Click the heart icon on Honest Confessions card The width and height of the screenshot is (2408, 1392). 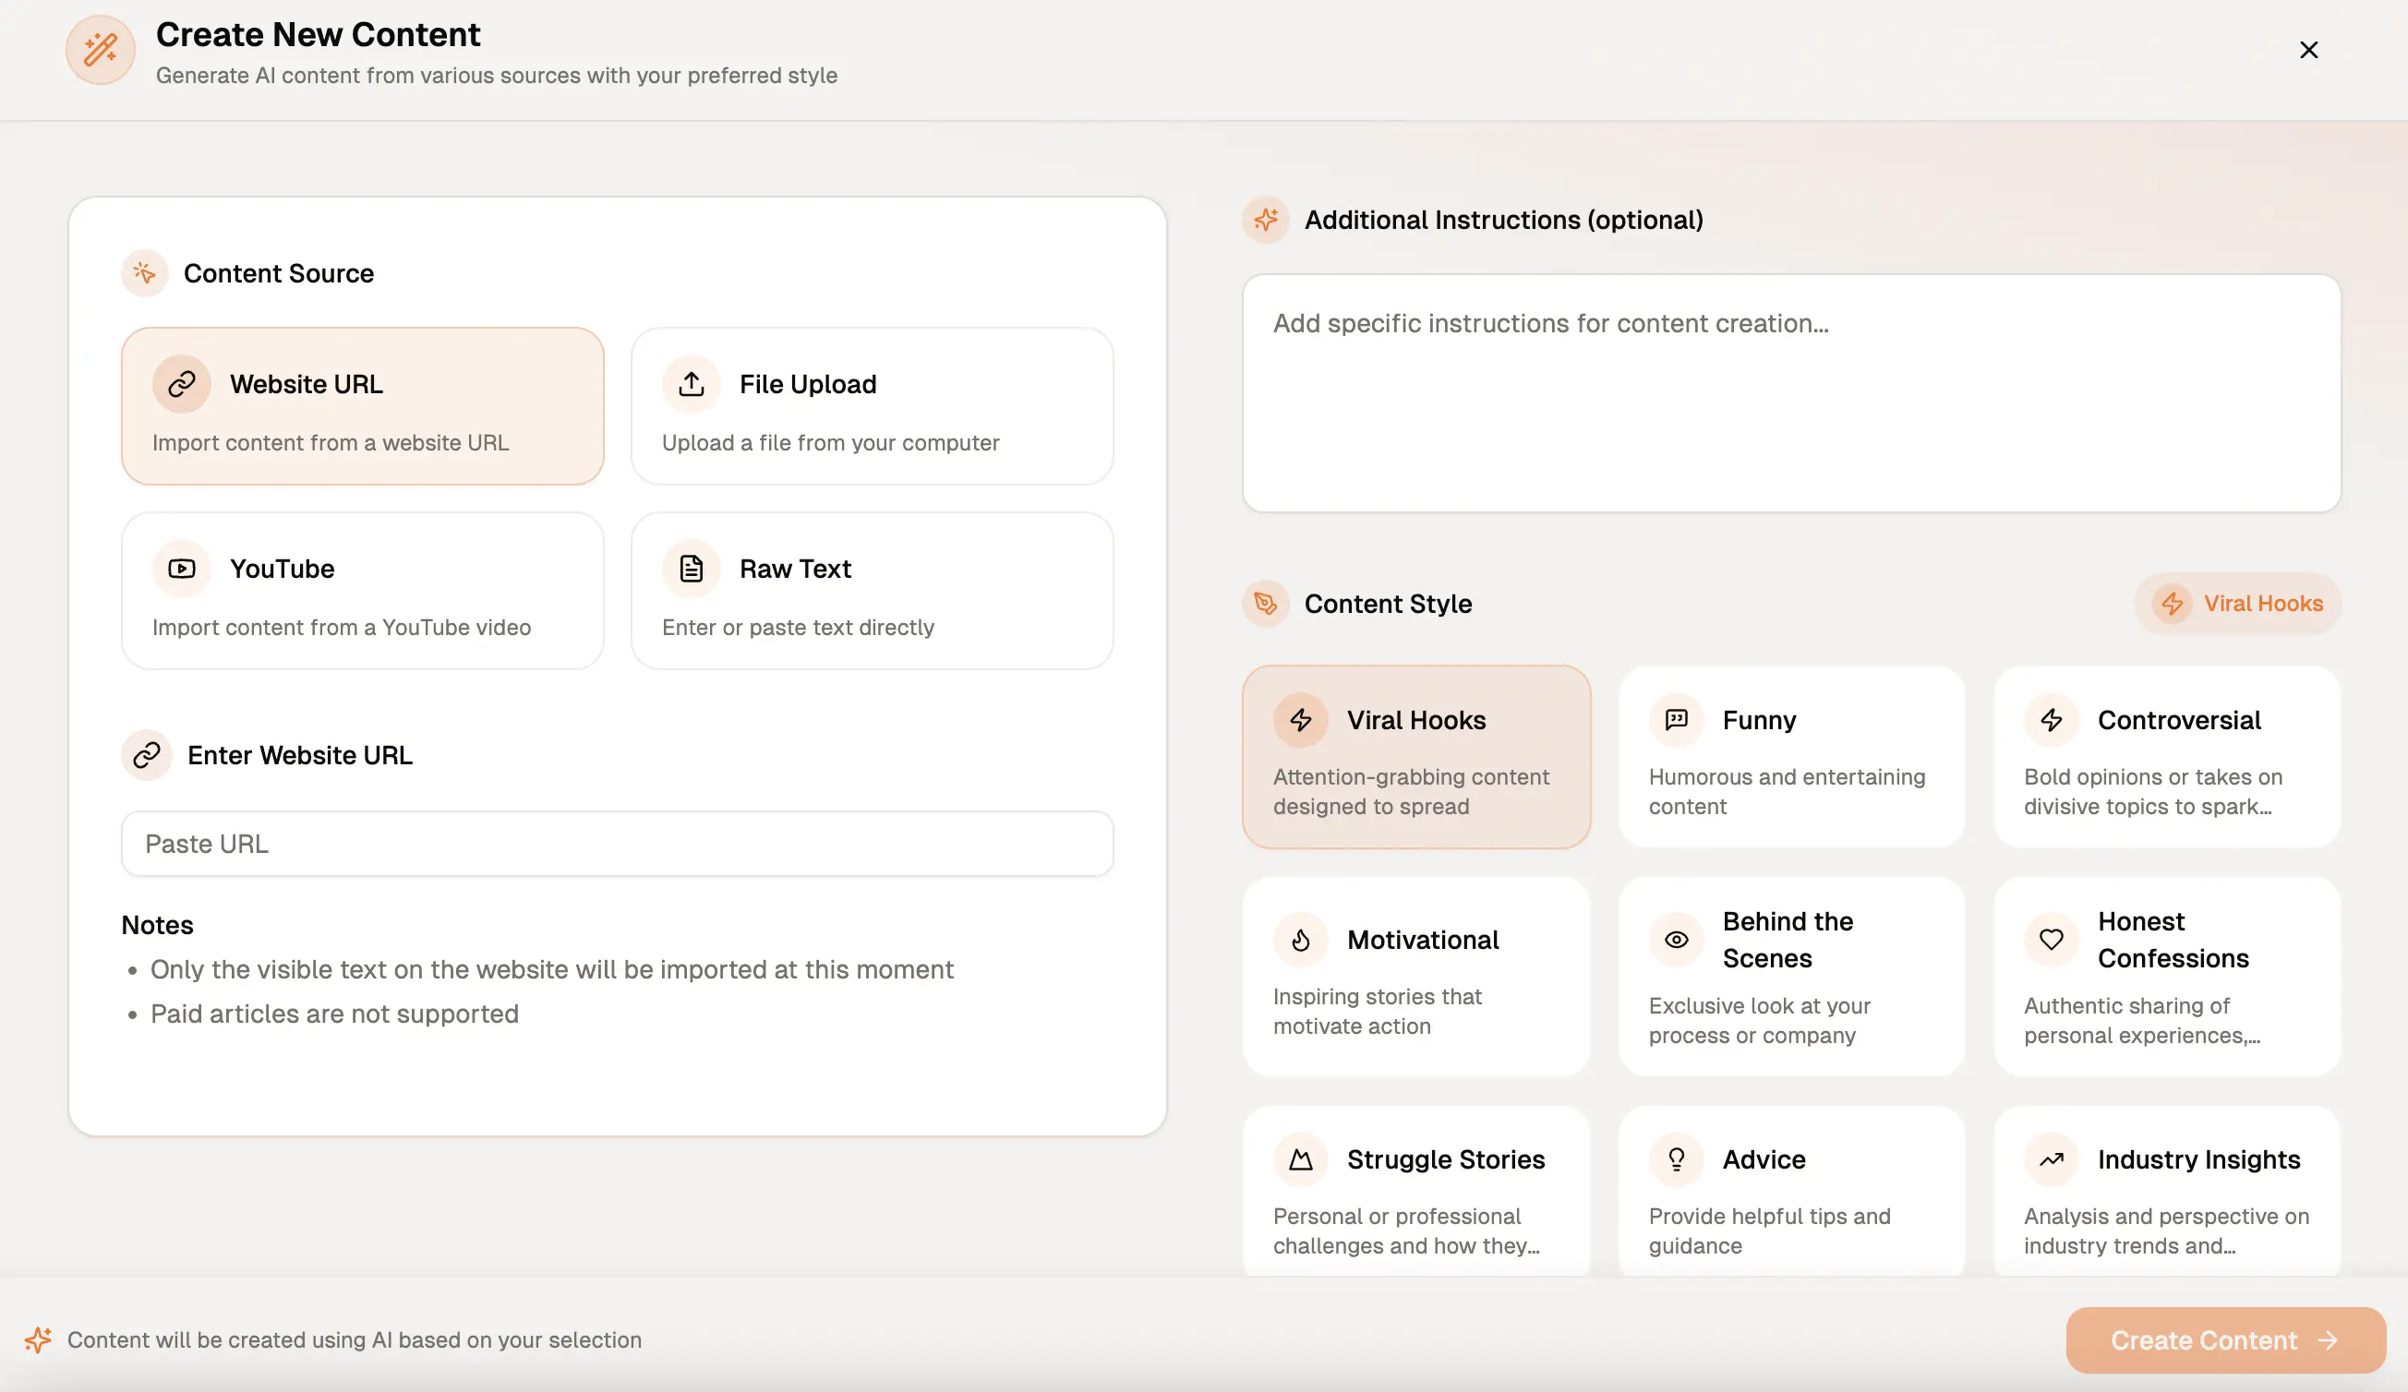coord(2051,940)
